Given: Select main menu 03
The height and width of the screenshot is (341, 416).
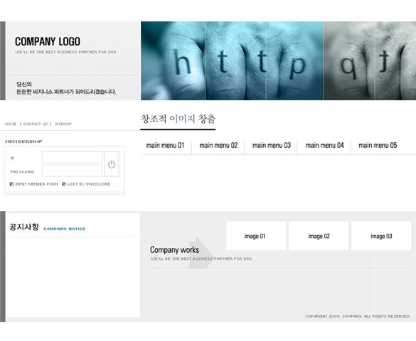Looking at the screenshot, I should (272, 145).
